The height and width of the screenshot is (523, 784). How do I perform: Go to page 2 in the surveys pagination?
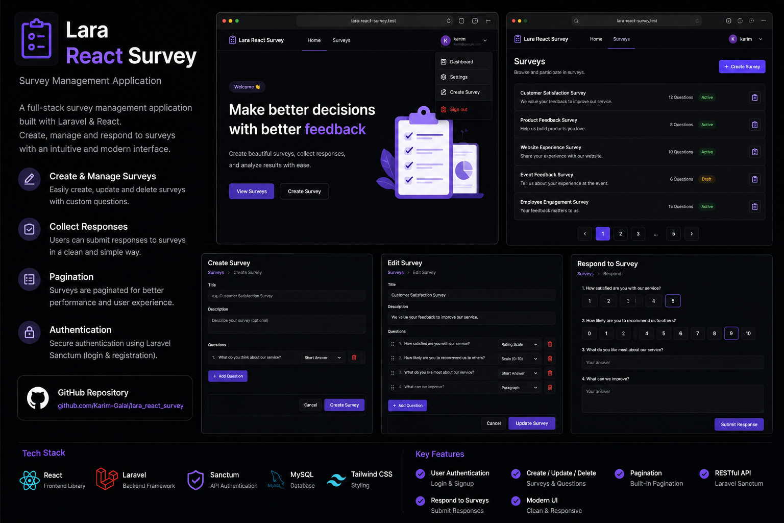(x=620, y=234)
